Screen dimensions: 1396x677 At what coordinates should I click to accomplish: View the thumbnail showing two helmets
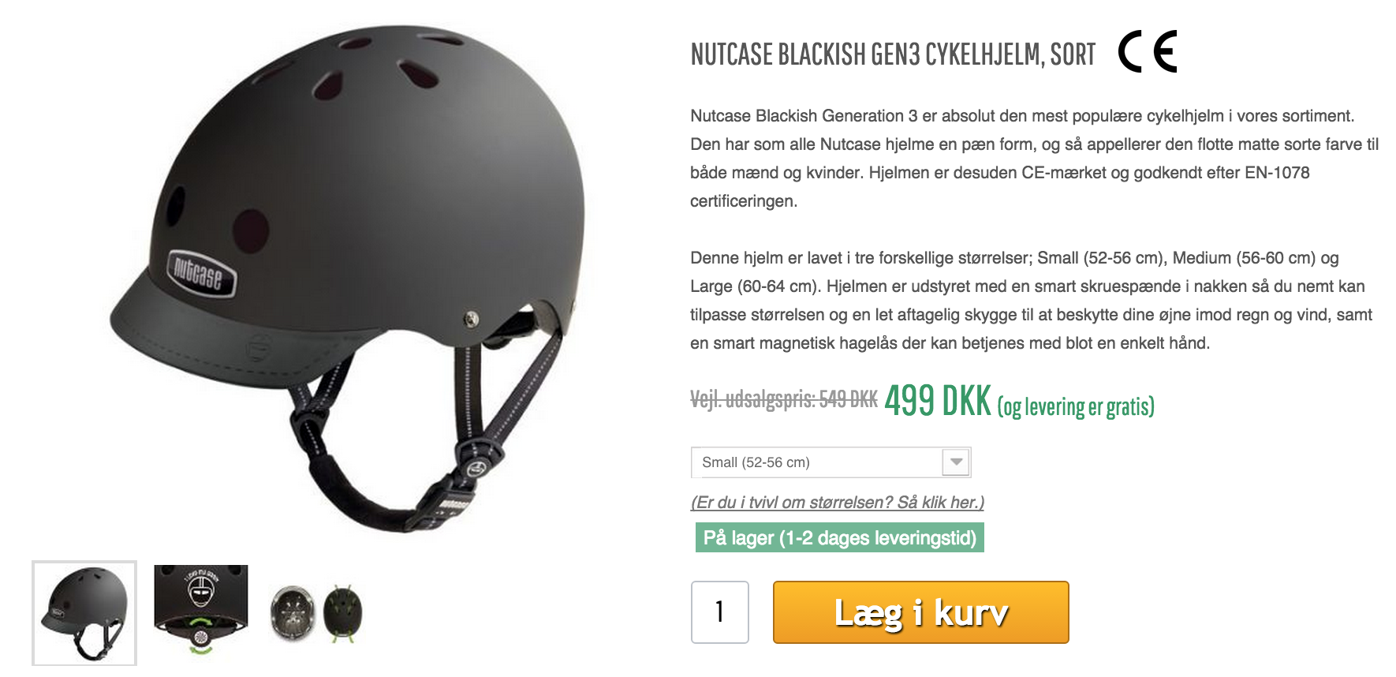(316, 613)
